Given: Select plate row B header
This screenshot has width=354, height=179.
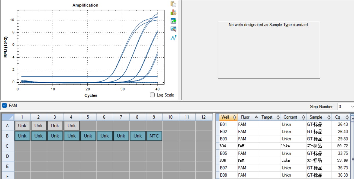Looking at the screenshot, I should 8,136.
